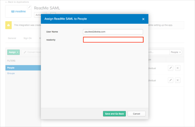Switch to the General tab

point(12,38)
